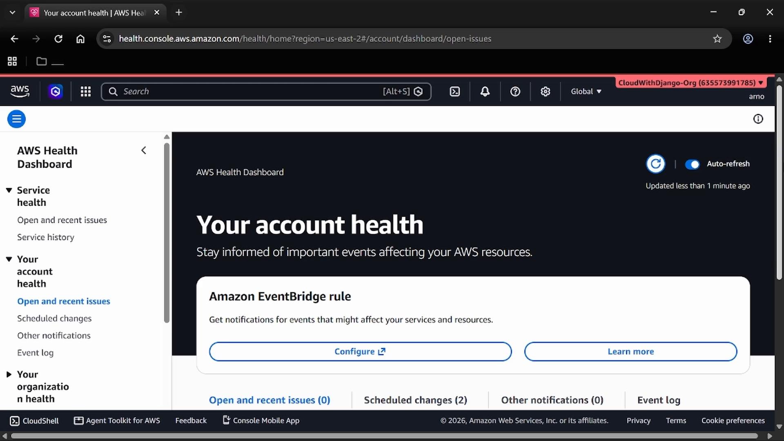The image size is (784, 441).
Task: Open the services grid menu icon
Action: 85,91
